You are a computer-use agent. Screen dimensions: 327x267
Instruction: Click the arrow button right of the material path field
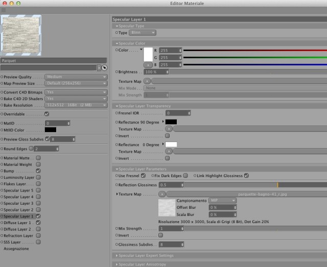[99, 68]
